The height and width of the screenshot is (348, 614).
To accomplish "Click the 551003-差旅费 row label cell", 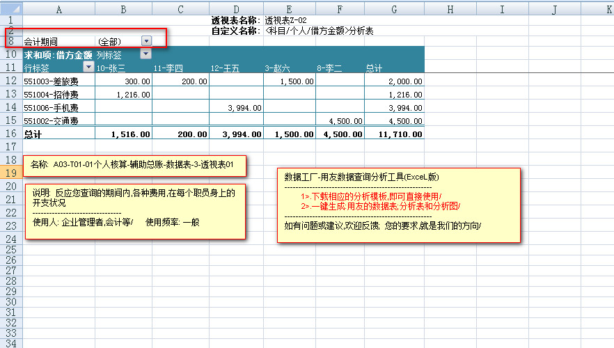I will (52, 81).
